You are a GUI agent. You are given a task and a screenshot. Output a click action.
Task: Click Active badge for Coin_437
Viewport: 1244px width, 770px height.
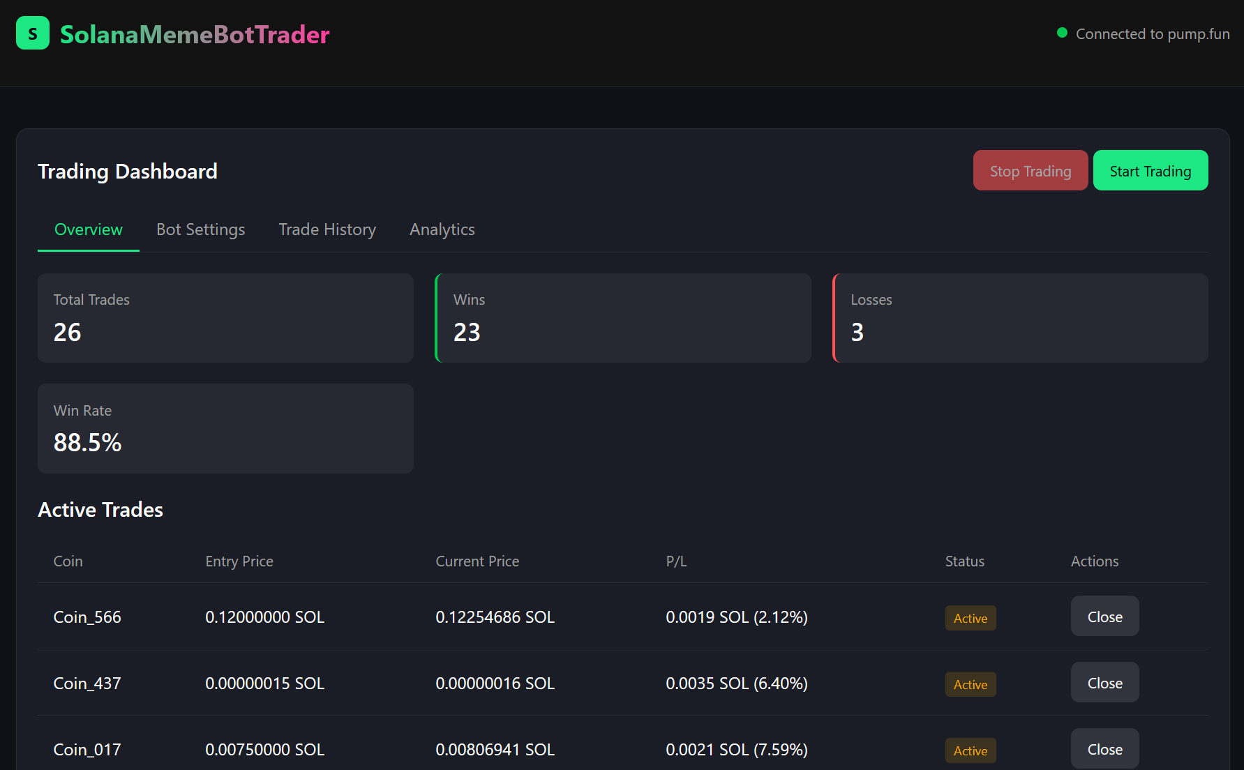(971, 684)
